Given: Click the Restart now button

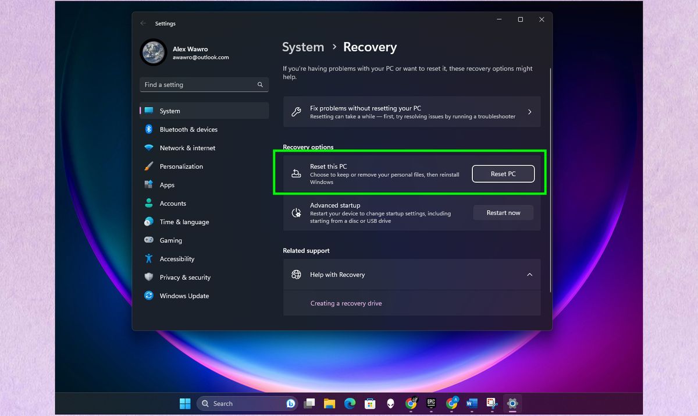Looking at the screenshot, I should point(503,212).
